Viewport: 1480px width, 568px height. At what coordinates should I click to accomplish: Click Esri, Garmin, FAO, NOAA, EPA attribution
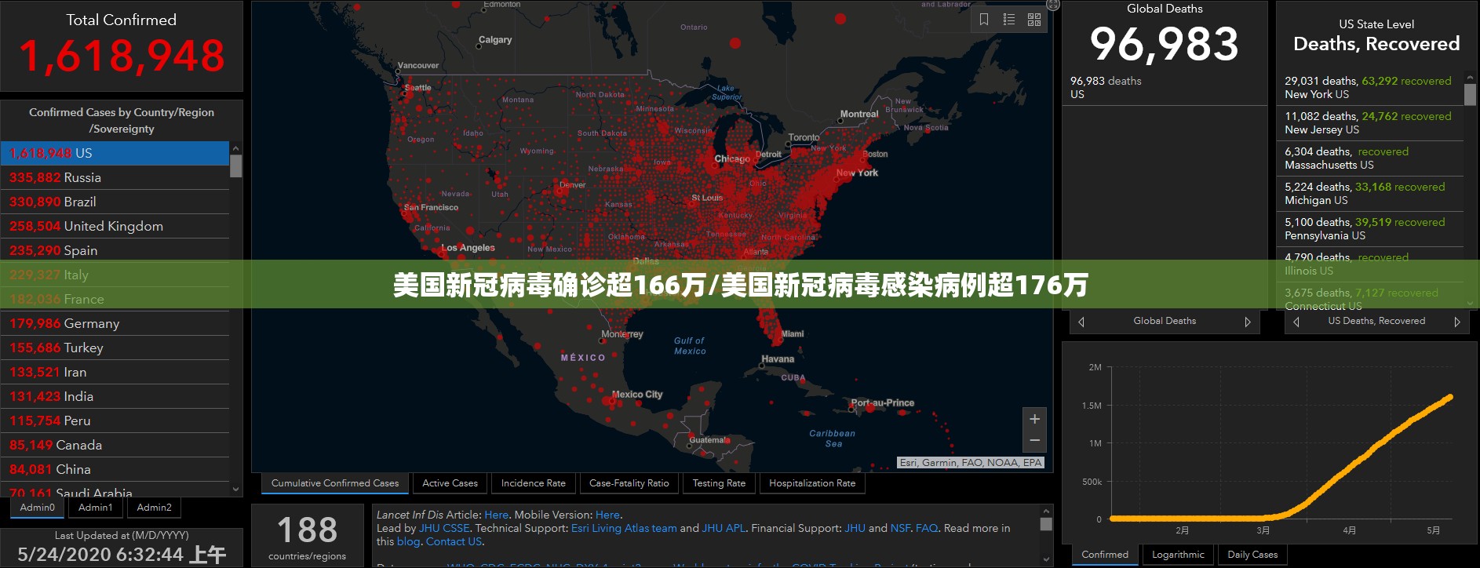(971, 463)
